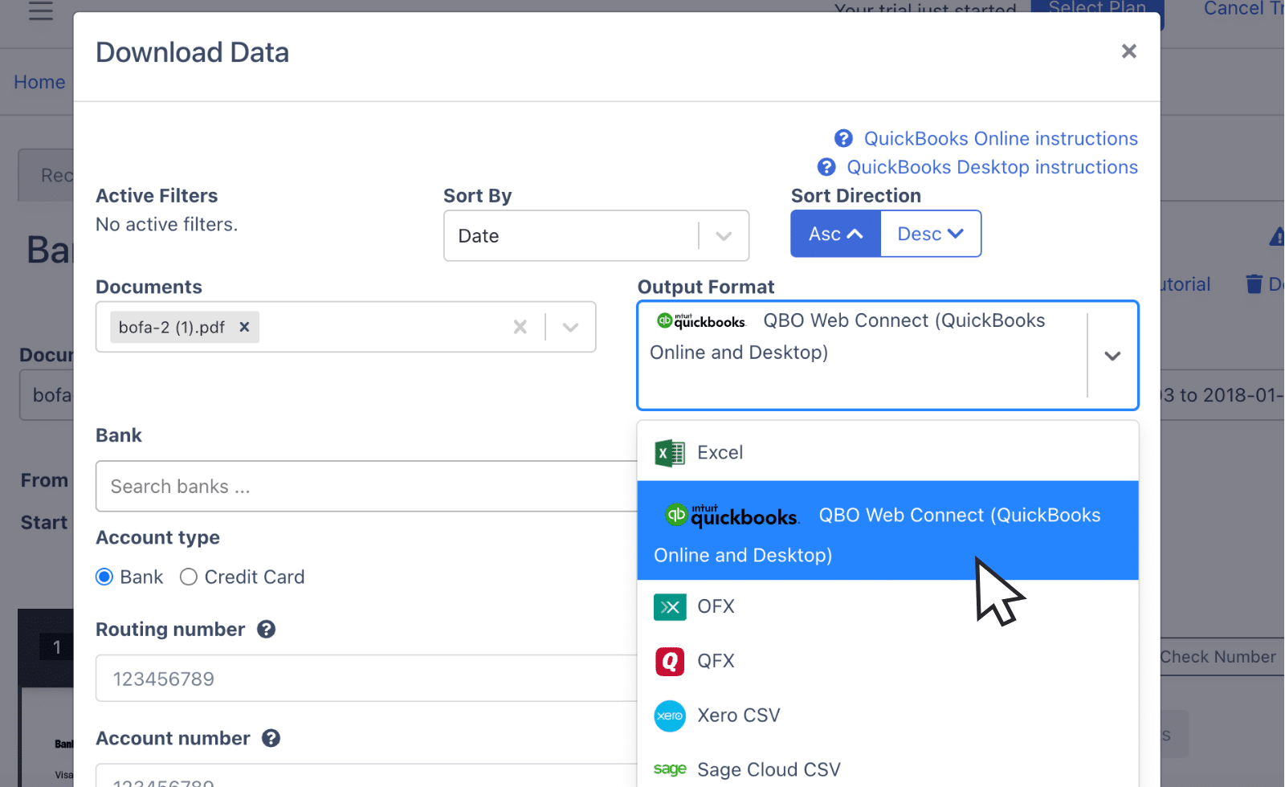The image size is (1285, 787).
Task: Navigate to Home
Action: point(39,82)
